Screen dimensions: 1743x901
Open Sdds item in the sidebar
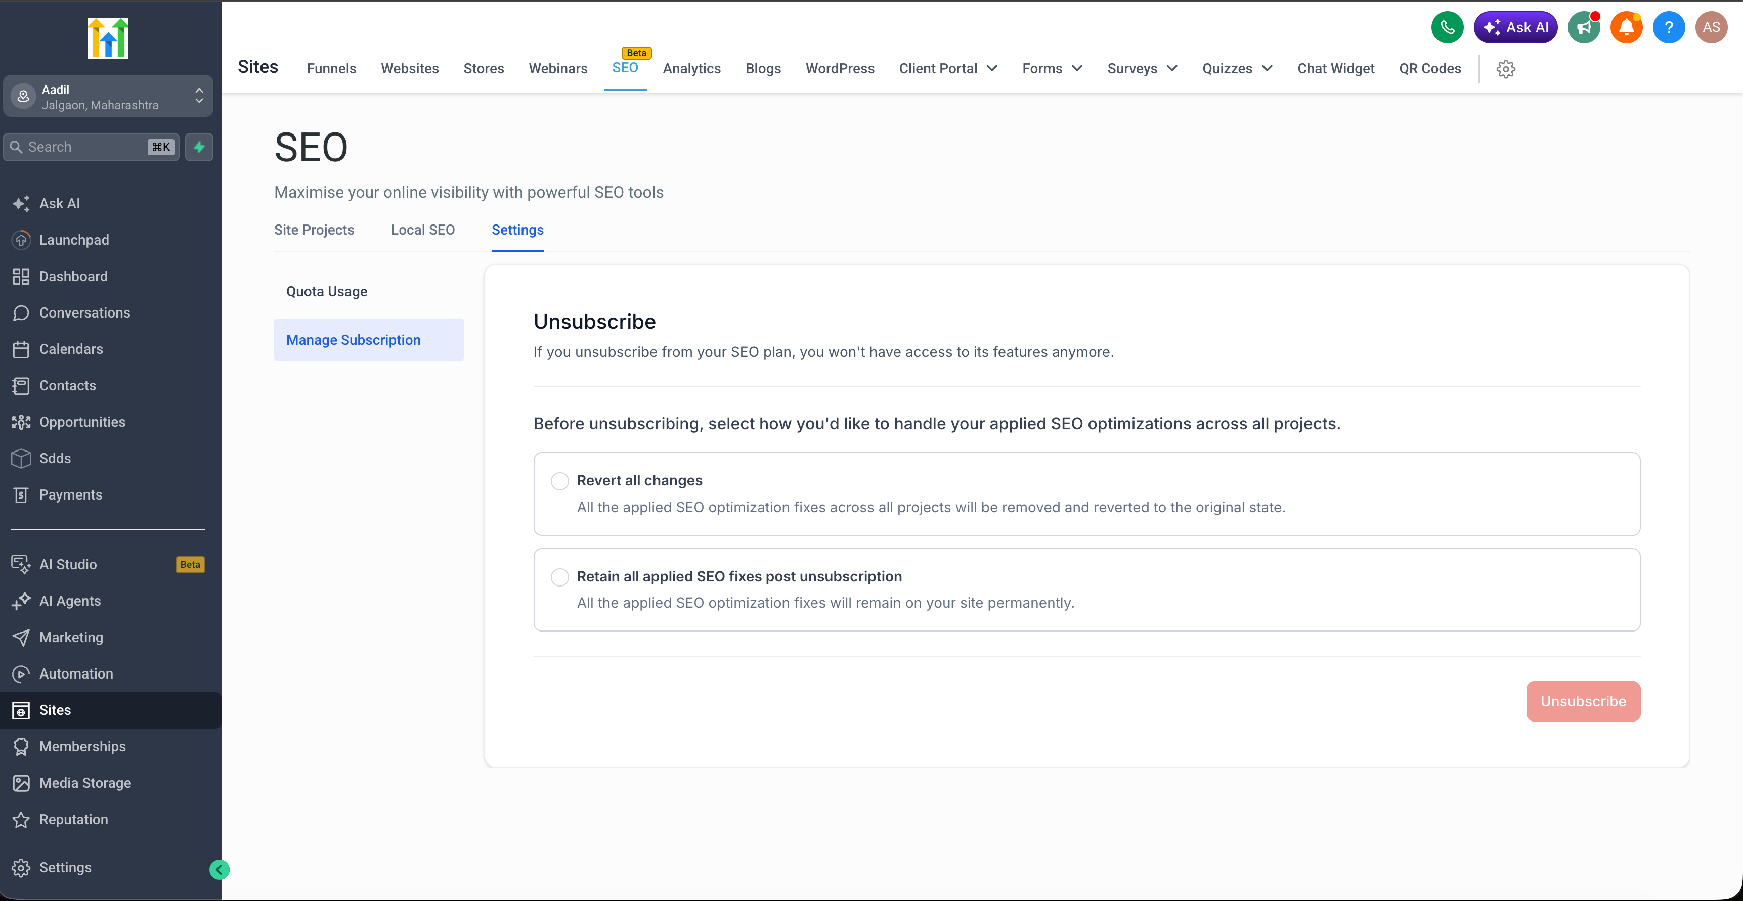click(110, 459)
